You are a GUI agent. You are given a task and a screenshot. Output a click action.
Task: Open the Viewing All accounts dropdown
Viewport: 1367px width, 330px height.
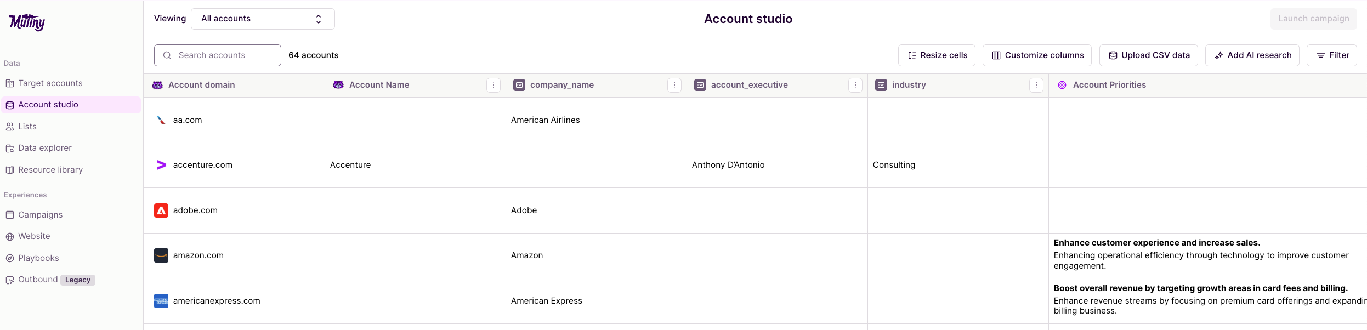click(x=263, y=19)
